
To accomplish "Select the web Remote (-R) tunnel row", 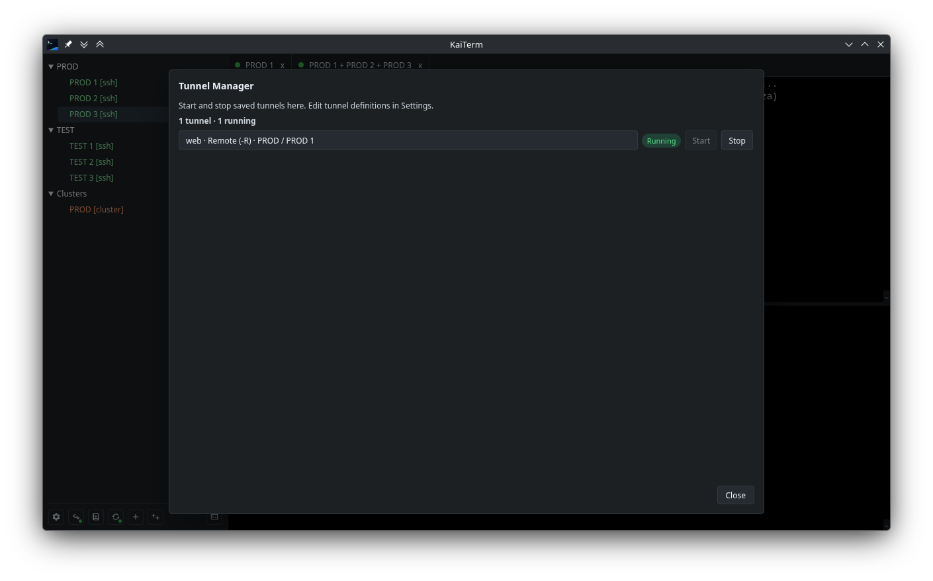I will point(408,140).
